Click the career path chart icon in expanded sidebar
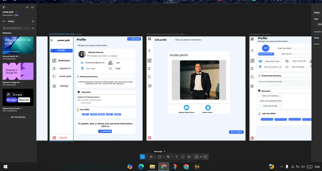322x171 pixels. [54, 76]
